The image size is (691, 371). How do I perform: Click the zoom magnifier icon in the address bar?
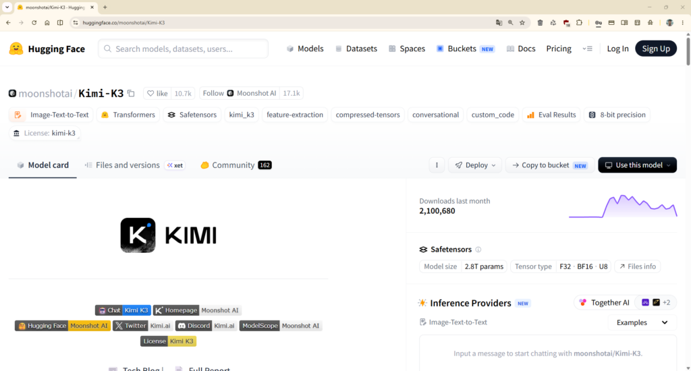510,22
